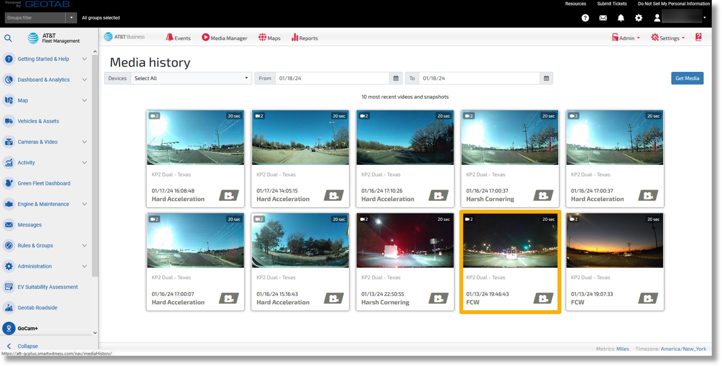The width and height of the screenshot is (722, 366).
Task: Click Submit Tickets link
Action: (612, 4)
